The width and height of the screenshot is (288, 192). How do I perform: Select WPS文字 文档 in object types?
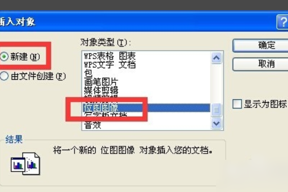tap(110, 64)
